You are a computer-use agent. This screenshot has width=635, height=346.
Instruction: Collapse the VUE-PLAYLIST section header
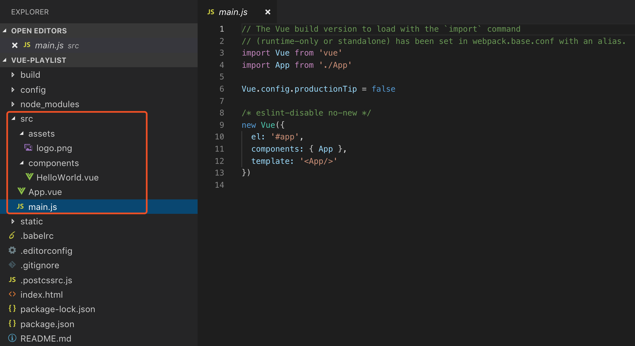tap(5, 60)
